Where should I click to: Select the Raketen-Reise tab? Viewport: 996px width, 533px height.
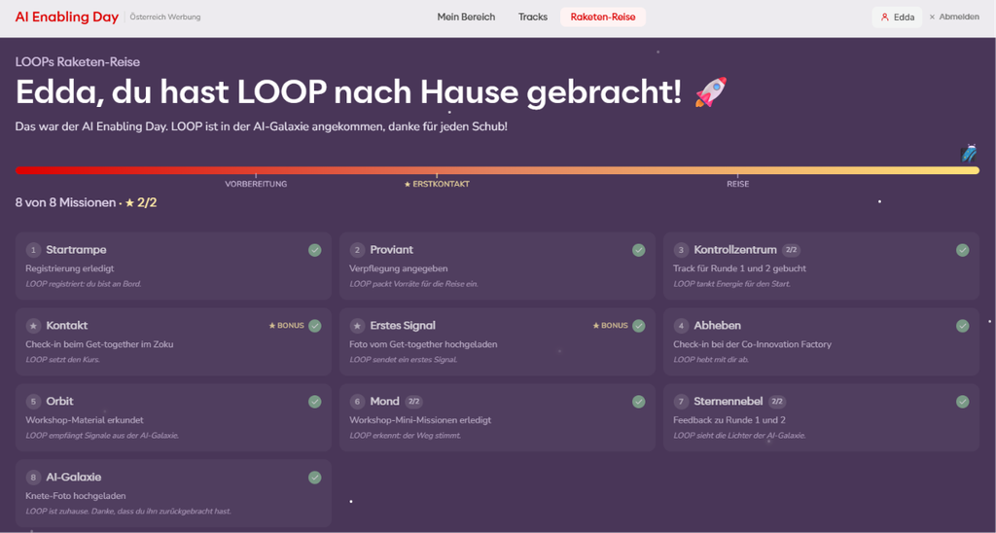tap(603, 18)
